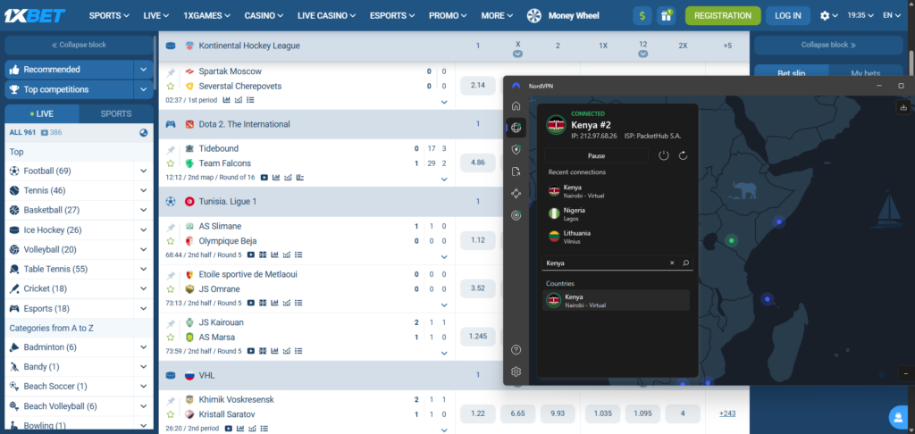Click the NordVPN disconnect power icon
This screenshot has width=915, height=434.
(664, 155)
